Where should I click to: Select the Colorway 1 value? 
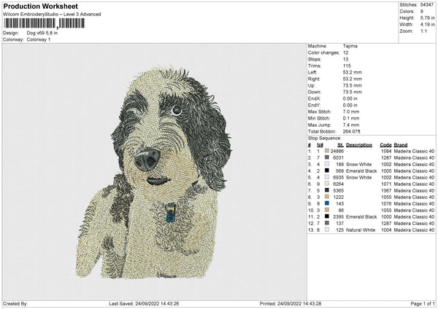point(39,39)
